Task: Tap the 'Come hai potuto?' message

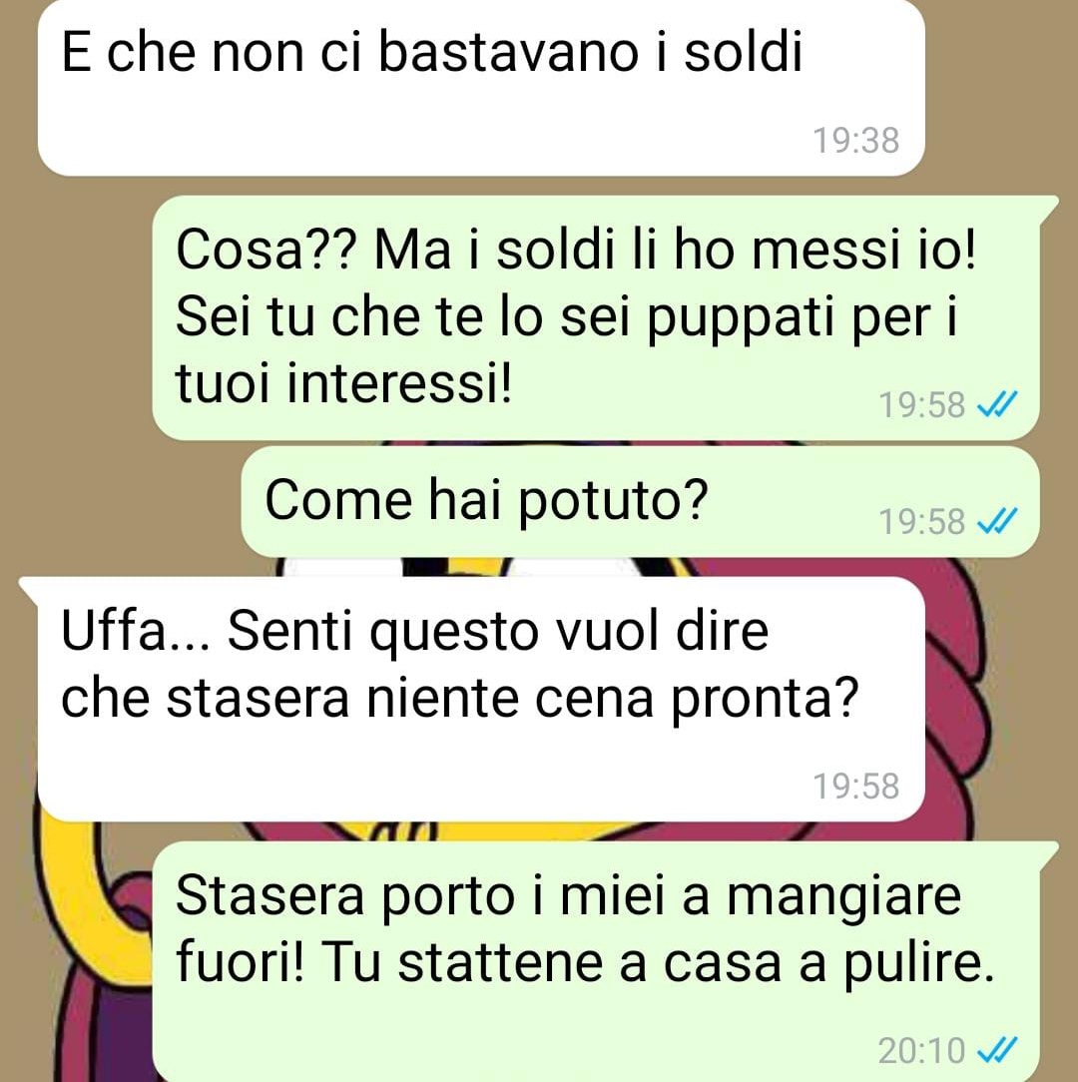Action: tap(640, 502)
